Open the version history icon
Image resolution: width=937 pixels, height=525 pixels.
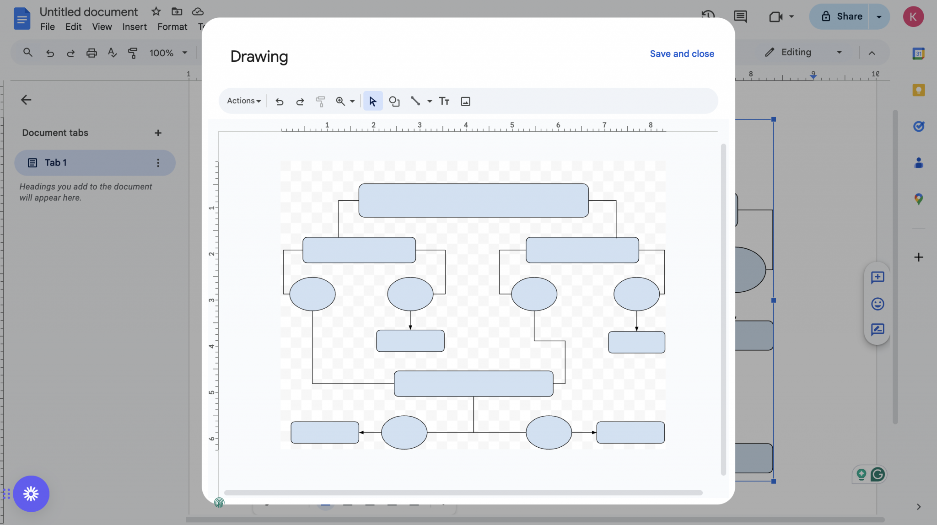click(708, 15)
